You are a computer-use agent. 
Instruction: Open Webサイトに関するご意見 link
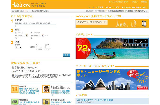(x=135, y=7)
